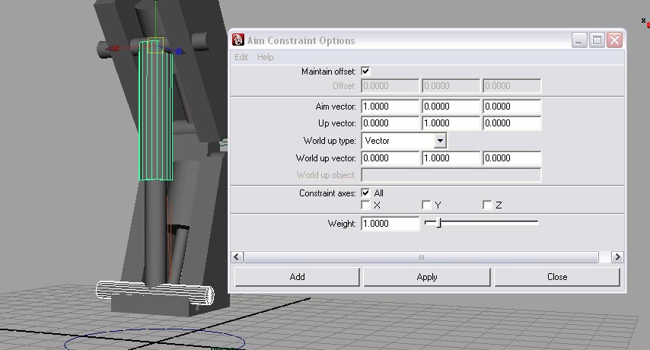The width and height of the screenshot is (650, 350).
Task: Open the World up type dropdown
Action: pyautogui.click(x=404, y=141)
